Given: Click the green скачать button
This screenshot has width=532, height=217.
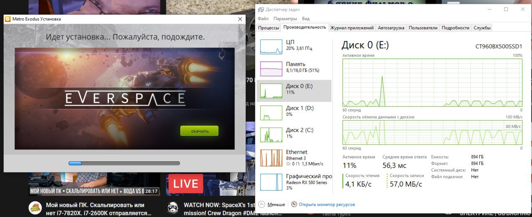Looking at the screenshot, I should (199, 131).
